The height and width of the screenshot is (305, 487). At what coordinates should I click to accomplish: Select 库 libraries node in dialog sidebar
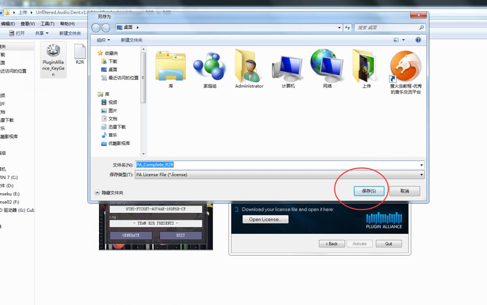click(x=103, y=94)
